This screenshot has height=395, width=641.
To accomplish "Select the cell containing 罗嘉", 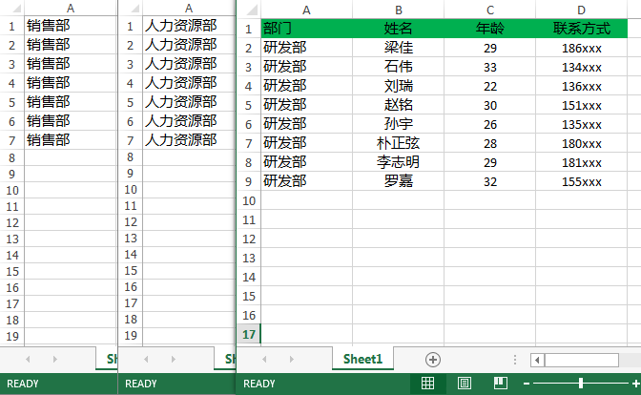I will click(398, 181).
